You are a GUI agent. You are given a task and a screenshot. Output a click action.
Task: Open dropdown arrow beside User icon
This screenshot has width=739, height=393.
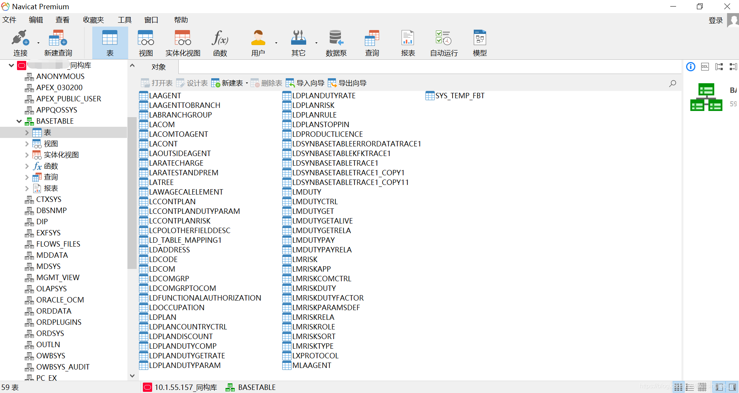[276, 43]
